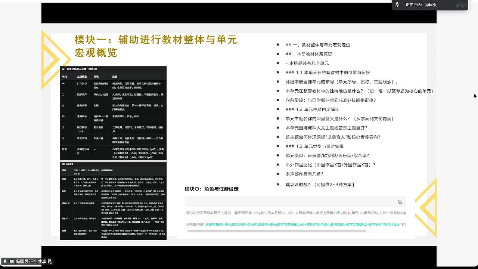Click the slide title 模块一：辅助进行教材整体与单元
Viewport: 478px width, 269px height.
click(156, 40)
